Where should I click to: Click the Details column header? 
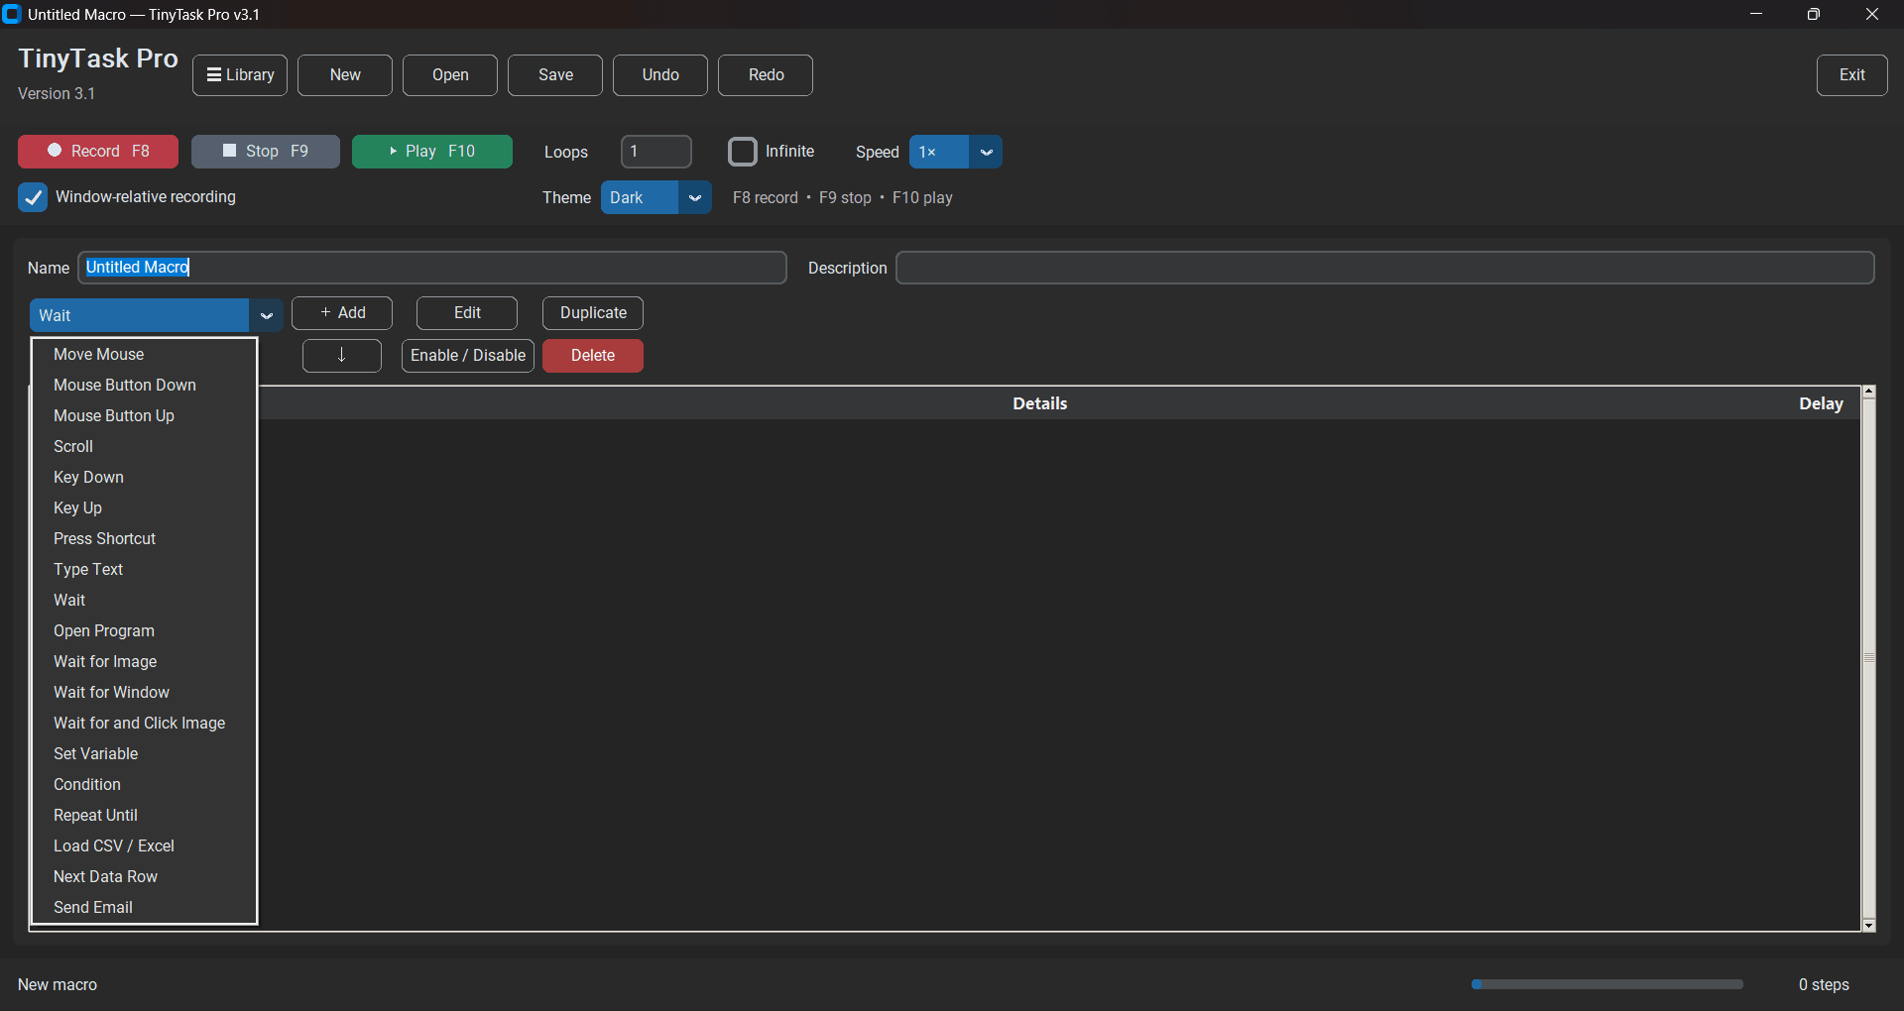point(1039,403)
